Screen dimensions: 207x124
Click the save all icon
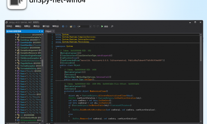74,27
